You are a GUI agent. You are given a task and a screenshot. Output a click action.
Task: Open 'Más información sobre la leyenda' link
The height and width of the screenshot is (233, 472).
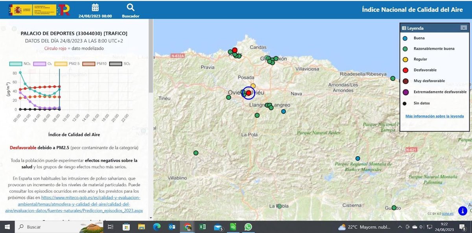(435, 116)
